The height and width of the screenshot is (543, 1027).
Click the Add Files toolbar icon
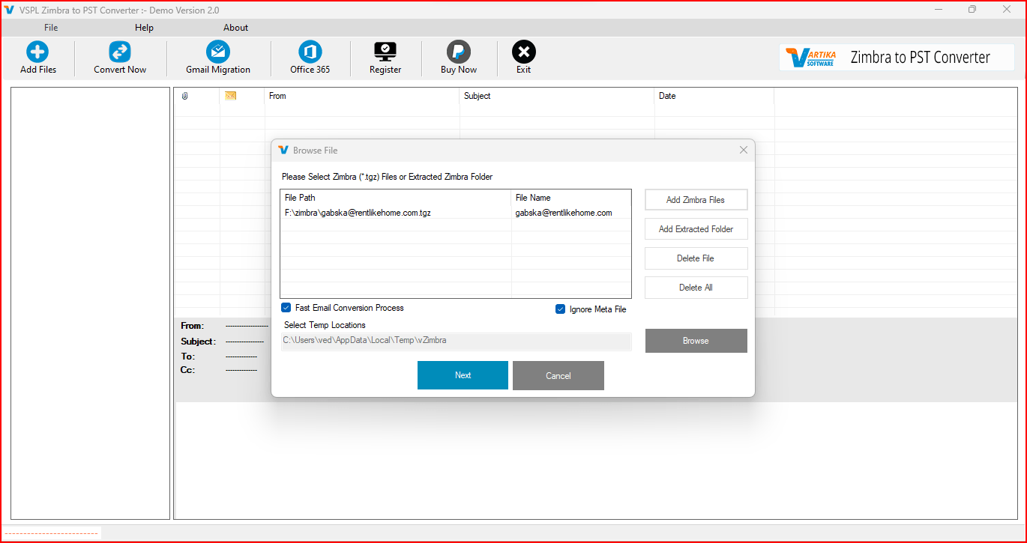click(37, 52)
